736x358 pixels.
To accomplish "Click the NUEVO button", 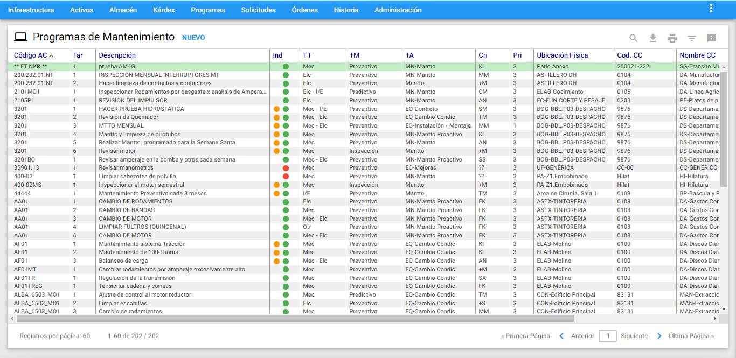I will coord(193,38).
